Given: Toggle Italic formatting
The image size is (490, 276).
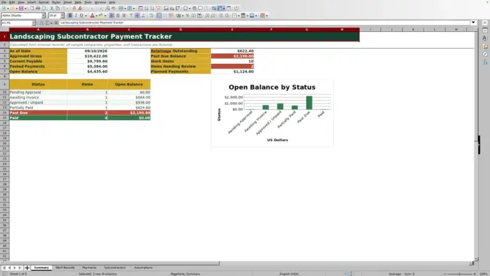Looking at the screenshot, I should pyautogui.click(x=76, y=15).
